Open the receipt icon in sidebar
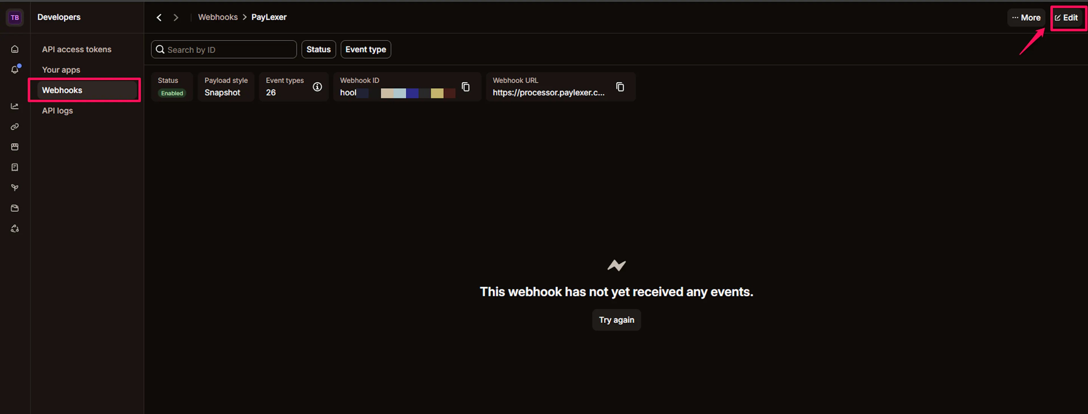Viewport: 1088px width, 414px height. pos(15,168)
